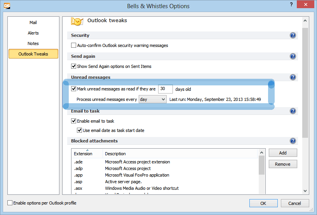
Task: Toggle Use email date as task start date
Action: point(80,130)
